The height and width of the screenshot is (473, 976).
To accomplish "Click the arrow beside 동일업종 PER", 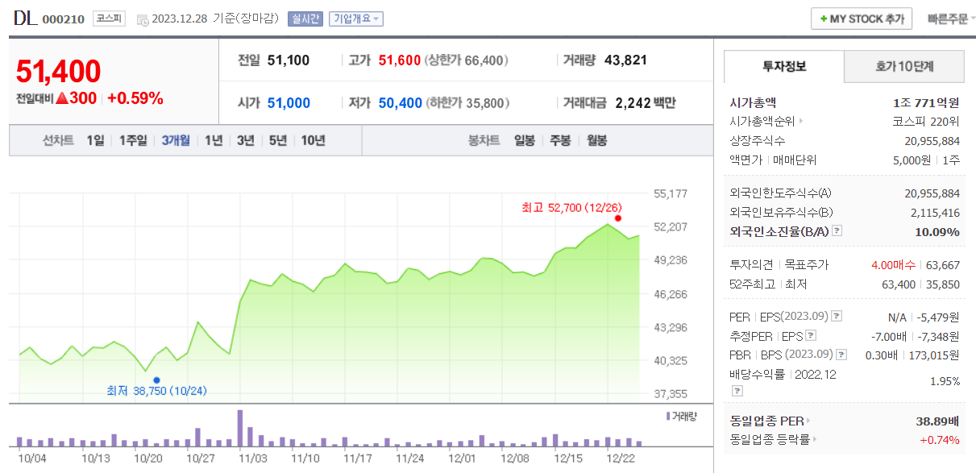I will pos(808,421).
